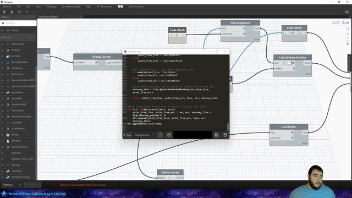Open IronPython2 engine dropdown in script editor
352x198 pixels.
click(144, 135)
